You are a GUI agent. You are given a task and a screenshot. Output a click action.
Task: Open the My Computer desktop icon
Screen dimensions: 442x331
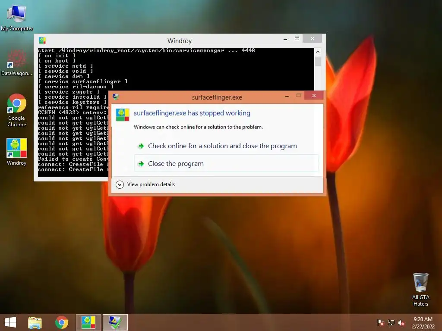coord(17,17)
